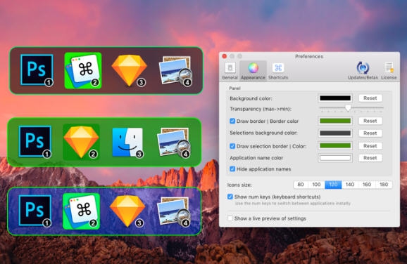Set icons size to 80

301,185
